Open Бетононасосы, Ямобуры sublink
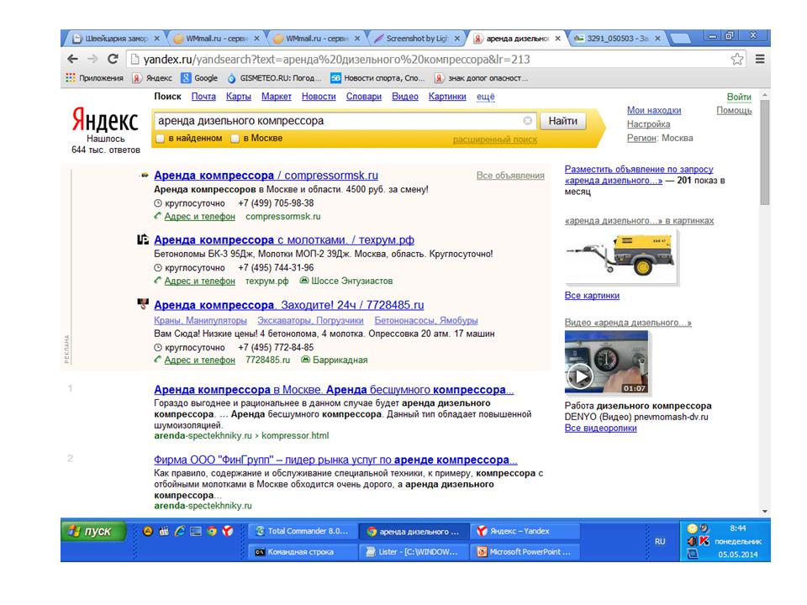 [x=426, y=320]
